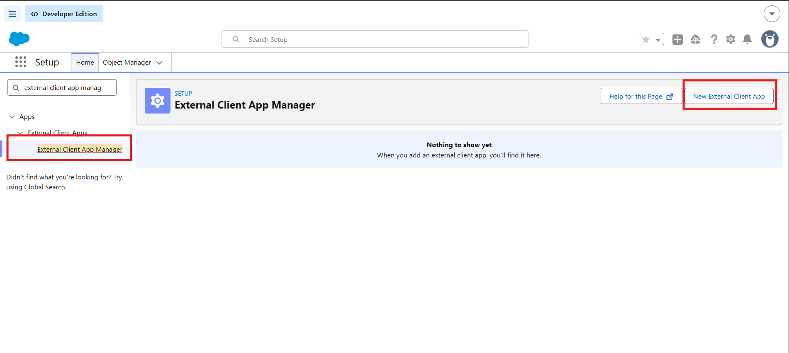This screenshot has height=353, width=789.
Task: Open the user profile avatar
Action: (770, 39)
